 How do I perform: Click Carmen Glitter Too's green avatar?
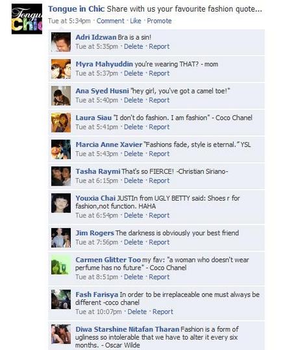pyautogui.click(x=61, y=264)
